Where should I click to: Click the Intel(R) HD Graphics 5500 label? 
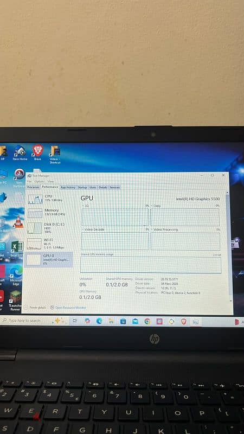pos(198,199)
